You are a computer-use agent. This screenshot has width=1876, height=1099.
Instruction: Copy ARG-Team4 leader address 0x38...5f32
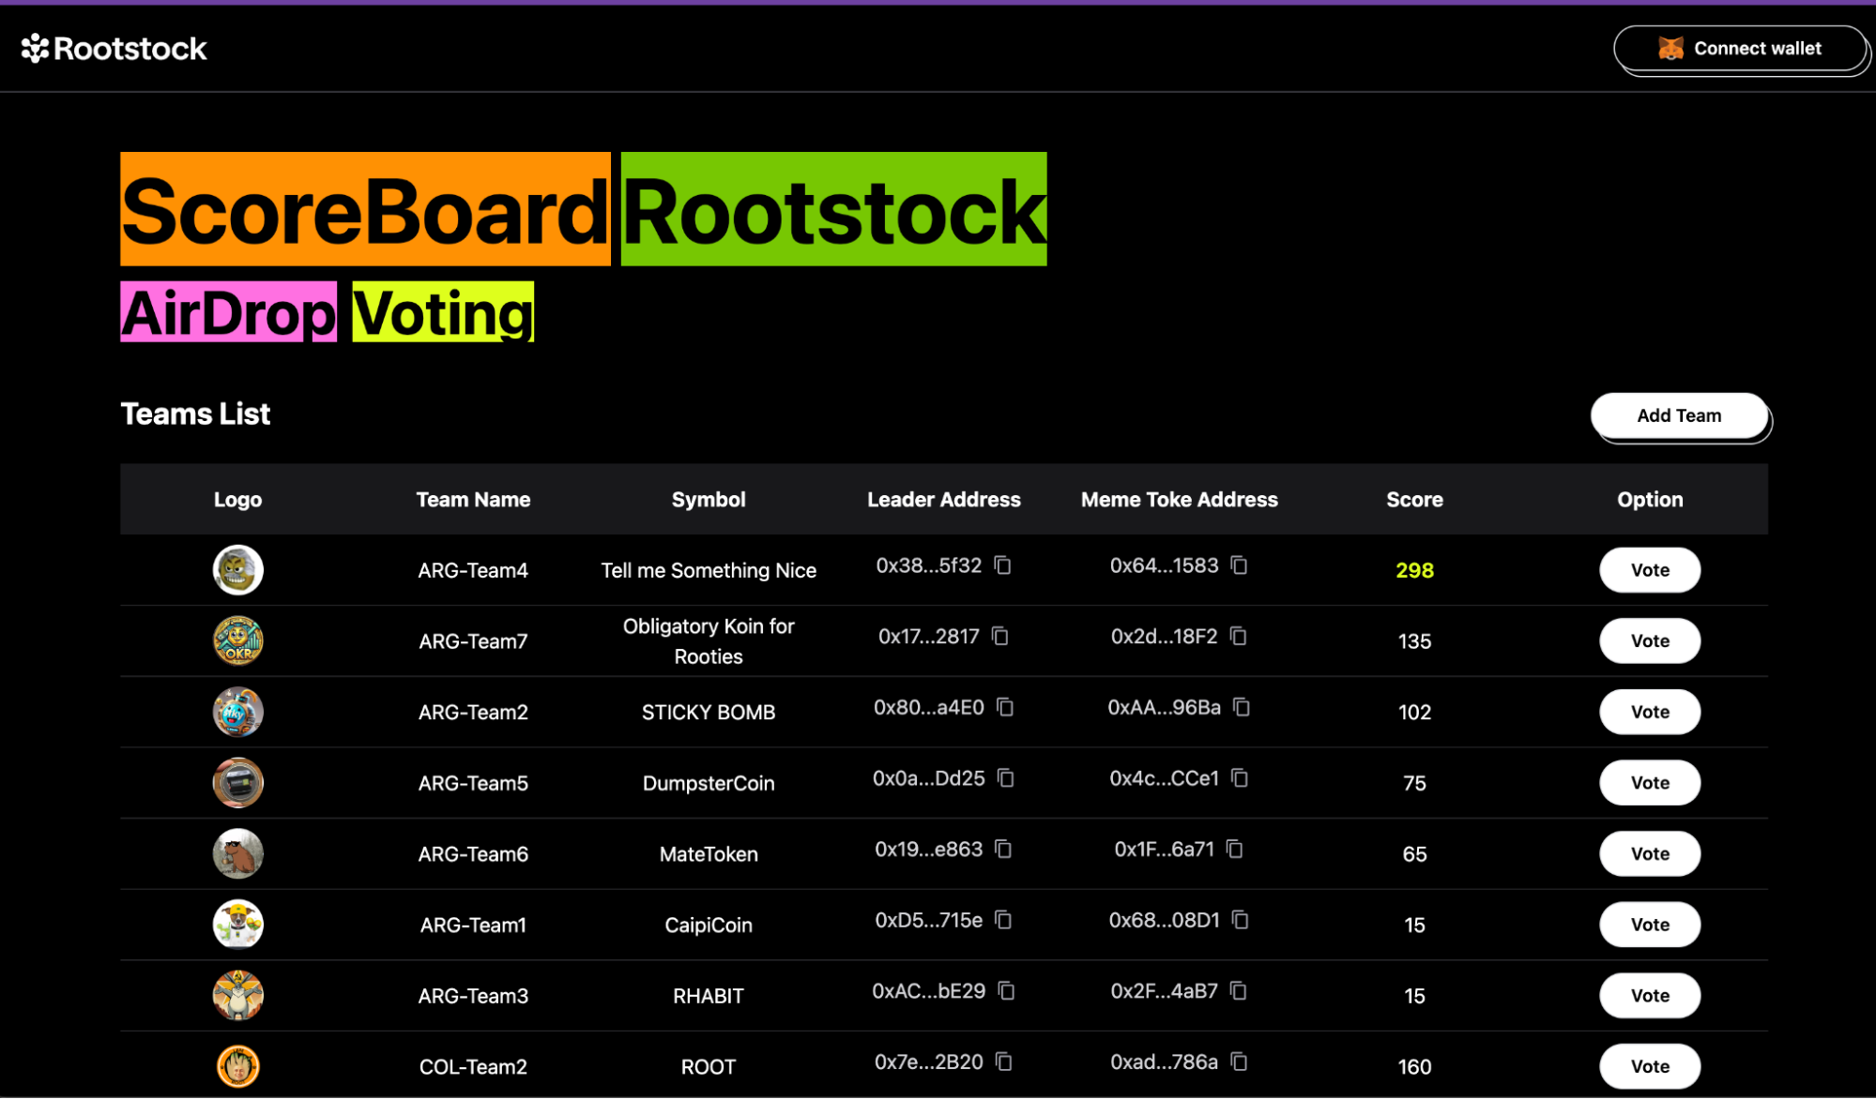coord(1002,565)
